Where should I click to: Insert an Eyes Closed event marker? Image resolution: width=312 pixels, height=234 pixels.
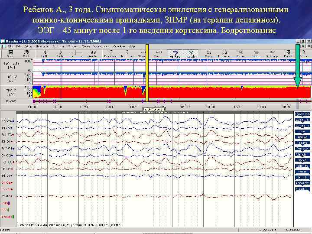pyautogui.click(x=302, y=120)
